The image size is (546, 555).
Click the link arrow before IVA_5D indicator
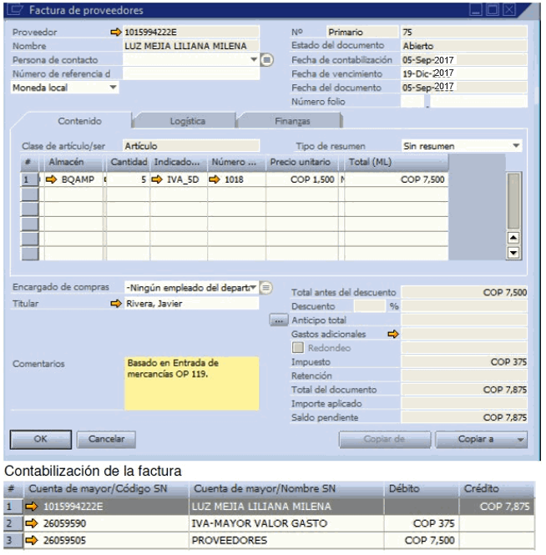click(x=158, y=179)
